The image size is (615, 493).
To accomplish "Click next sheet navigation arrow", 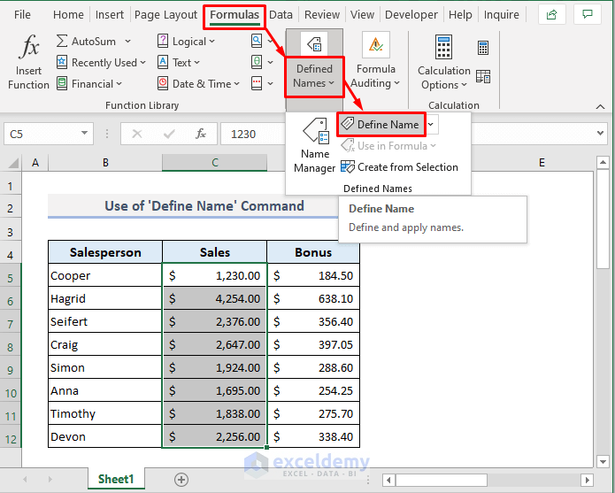I will (x=50, y=479).
